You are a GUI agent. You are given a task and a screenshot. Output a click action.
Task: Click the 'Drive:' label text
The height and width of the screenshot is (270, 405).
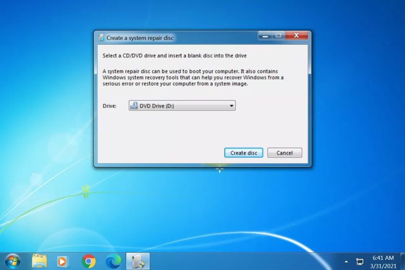pyautogui.click(x=109, y=106)
